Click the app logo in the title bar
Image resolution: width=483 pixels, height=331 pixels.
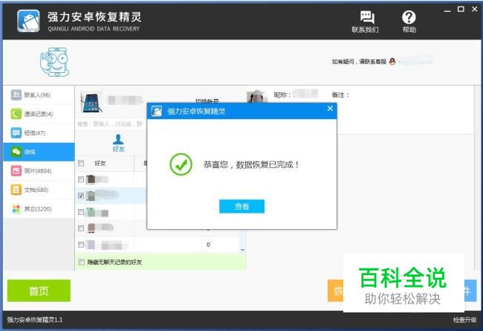pyautogui.click(x=28, y=21)
